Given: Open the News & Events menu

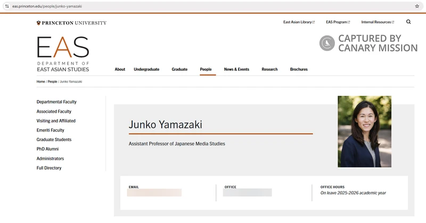Looking at the screenshot, I should 236,69.
